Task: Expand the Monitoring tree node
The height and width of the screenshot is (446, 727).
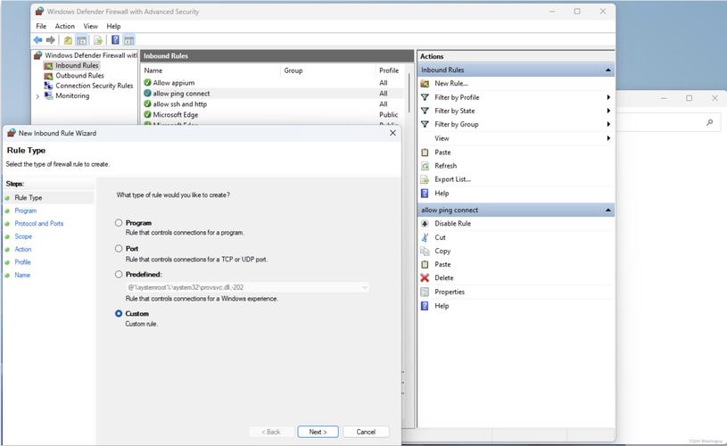Action: click(x=37, y=96)
